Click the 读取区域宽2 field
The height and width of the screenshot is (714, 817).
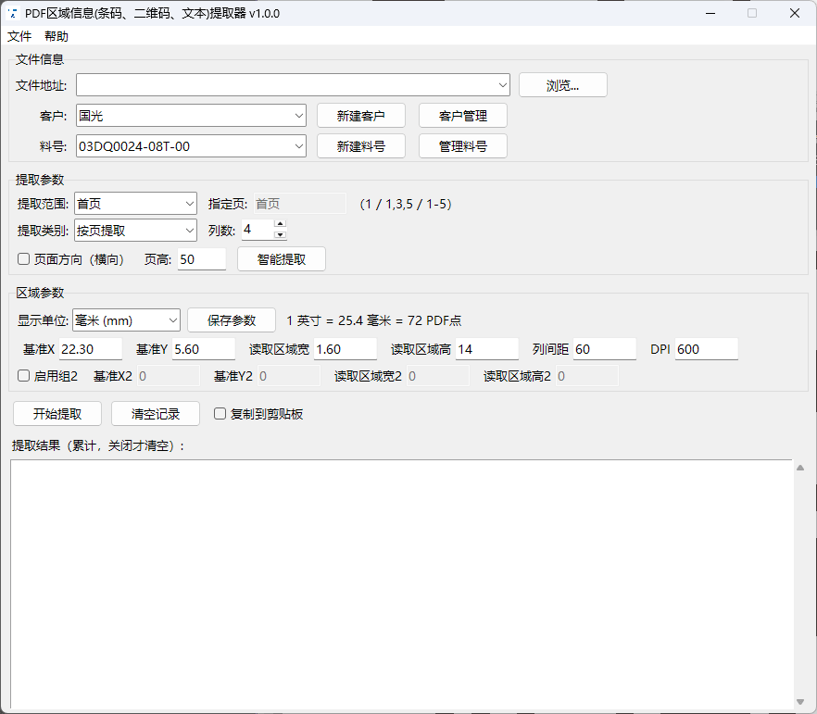(437, 376)
